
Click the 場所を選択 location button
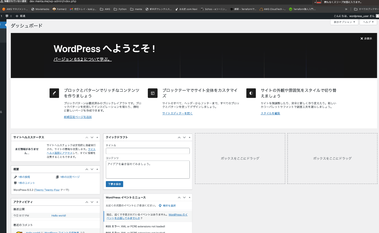pos(167,206)
